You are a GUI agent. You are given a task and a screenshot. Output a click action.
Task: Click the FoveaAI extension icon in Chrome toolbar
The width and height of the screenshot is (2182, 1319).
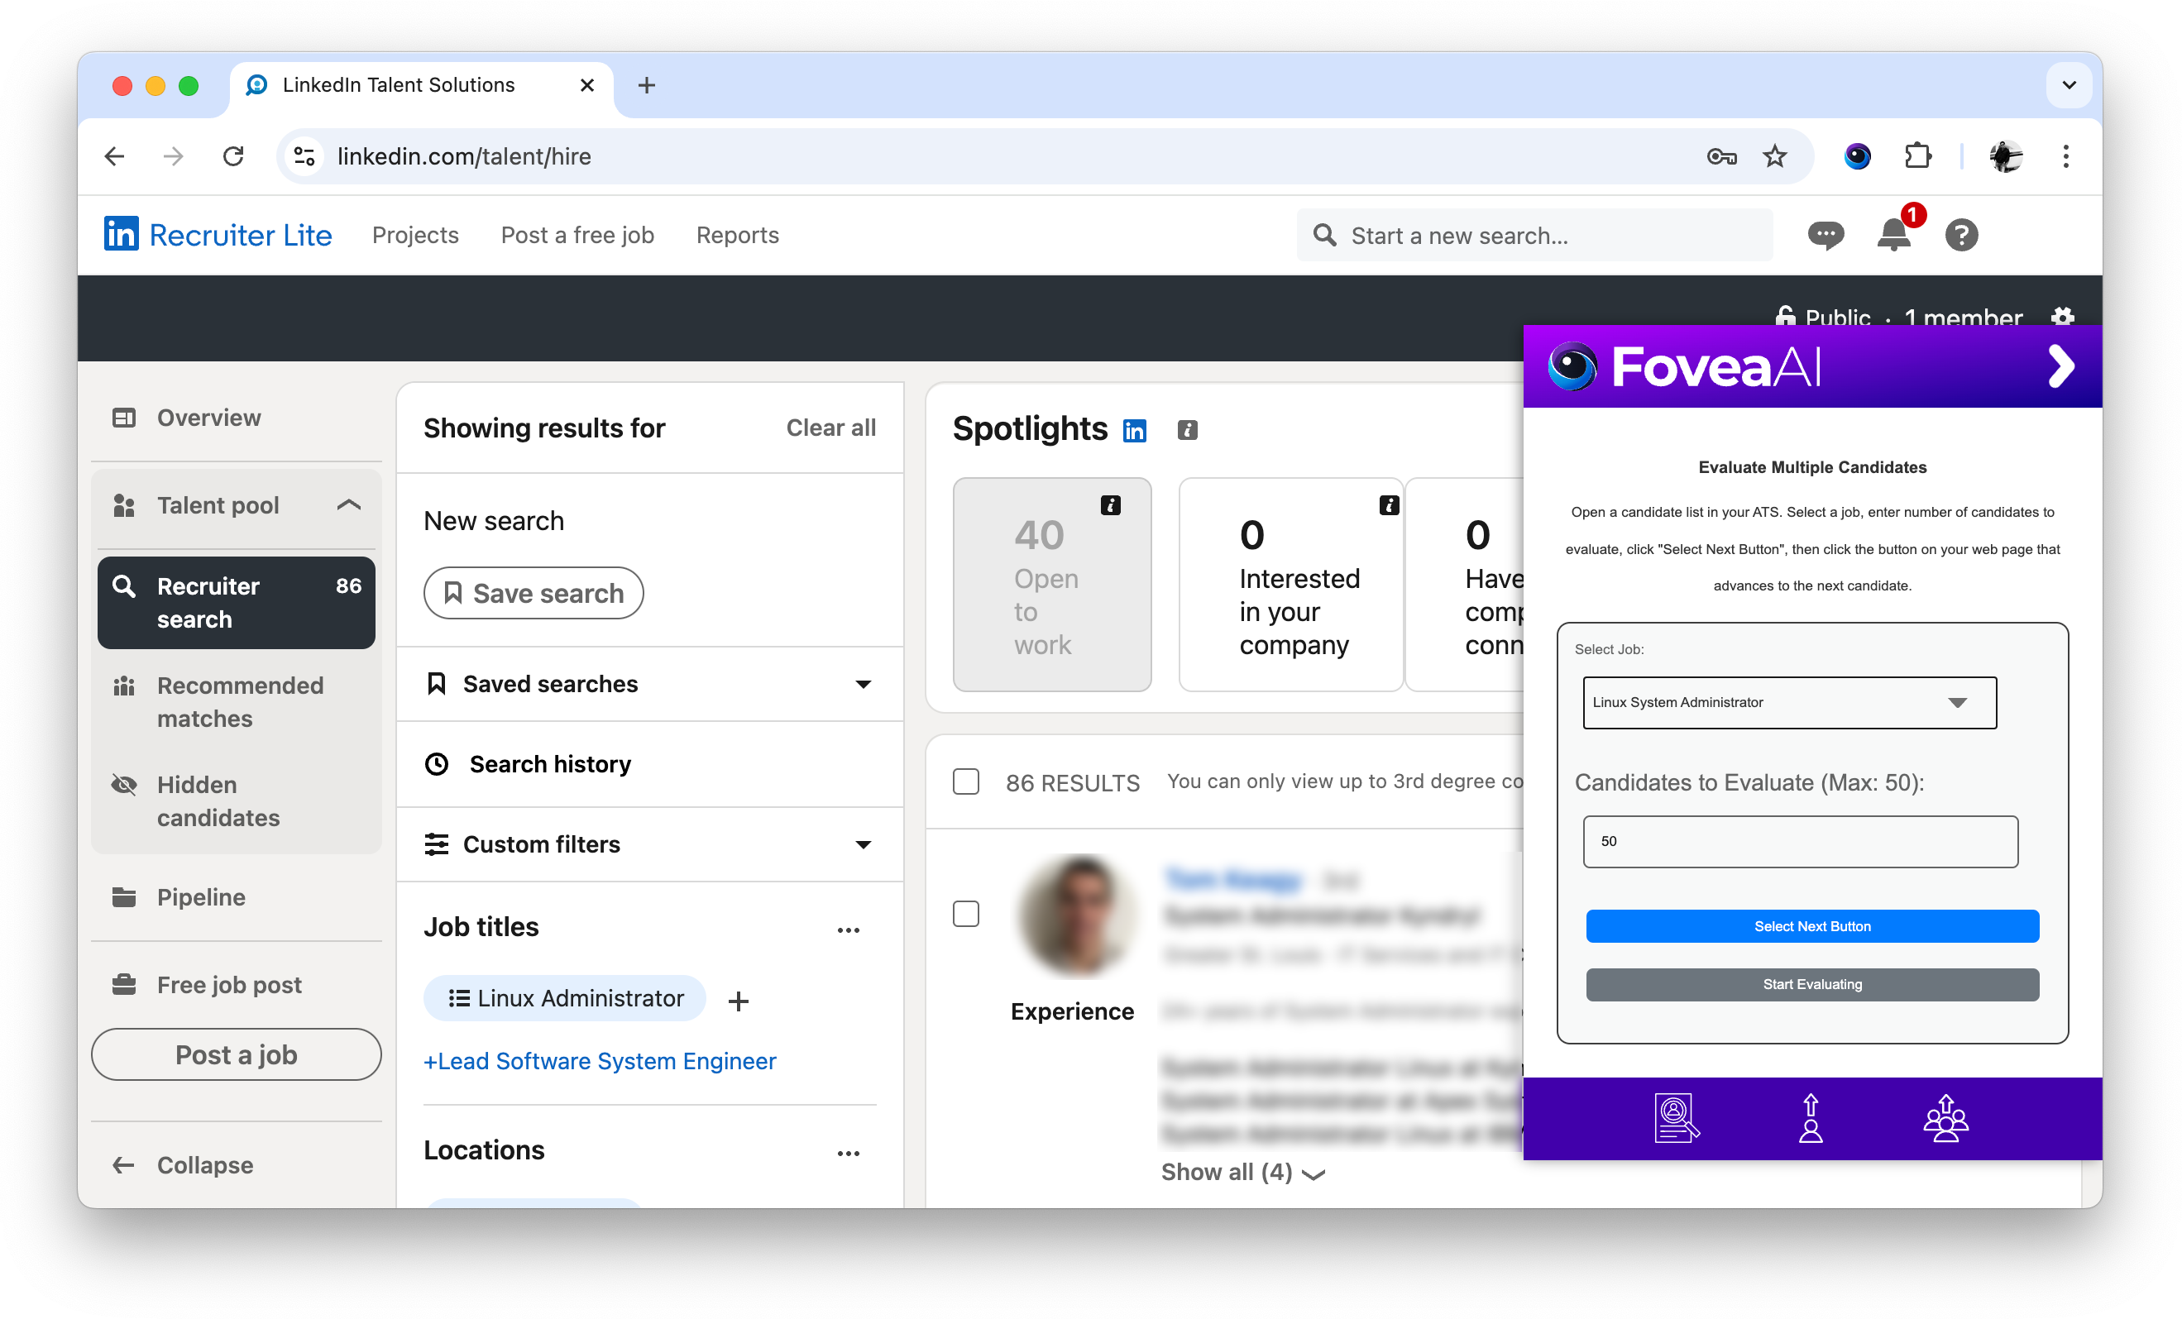pyautogui.click(x=1857, y=156)
